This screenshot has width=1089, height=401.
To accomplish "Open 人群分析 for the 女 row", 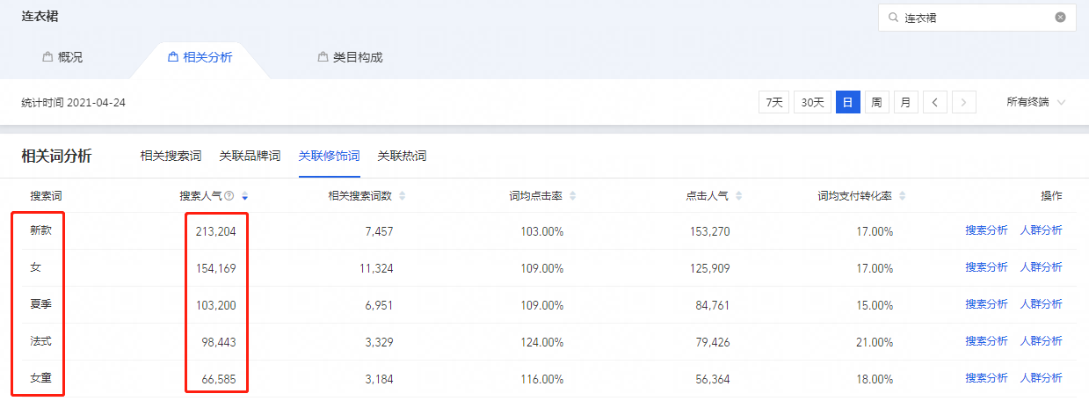I will pyautogui.click(x=1041, y=267).
